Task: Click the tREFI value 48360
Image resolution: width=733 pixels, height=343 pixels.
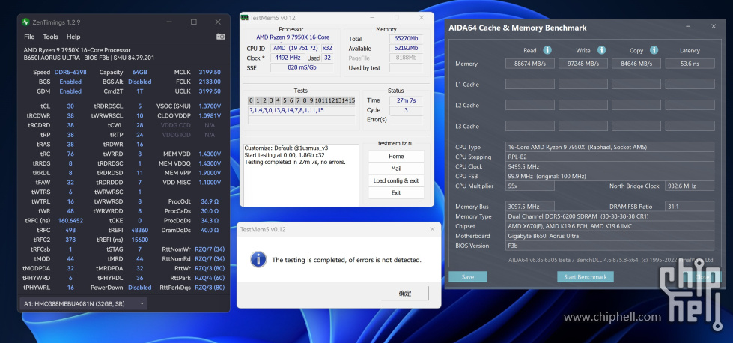Action: [139, 230]
